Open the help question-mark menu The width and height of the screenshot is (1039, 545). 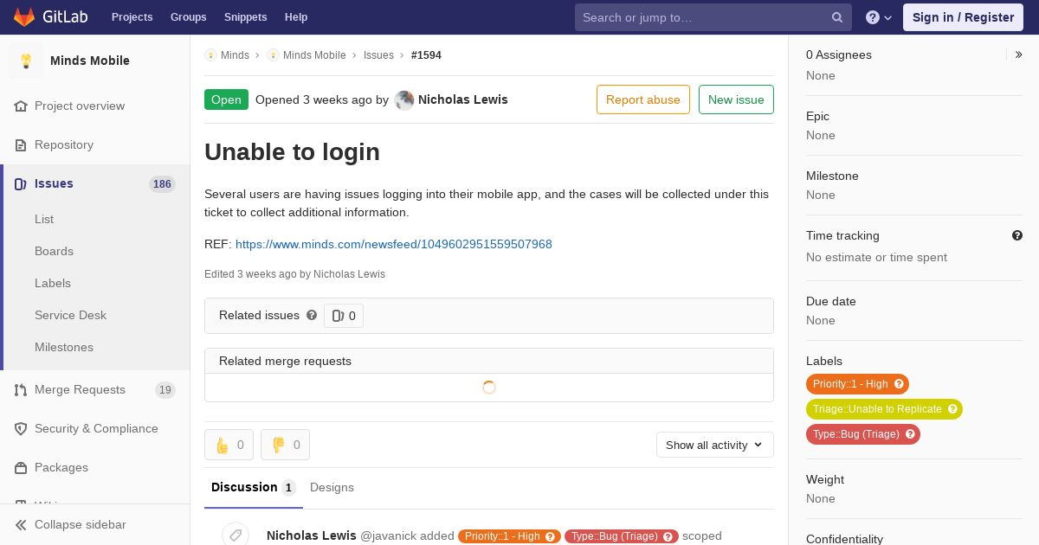pos(879,17)
